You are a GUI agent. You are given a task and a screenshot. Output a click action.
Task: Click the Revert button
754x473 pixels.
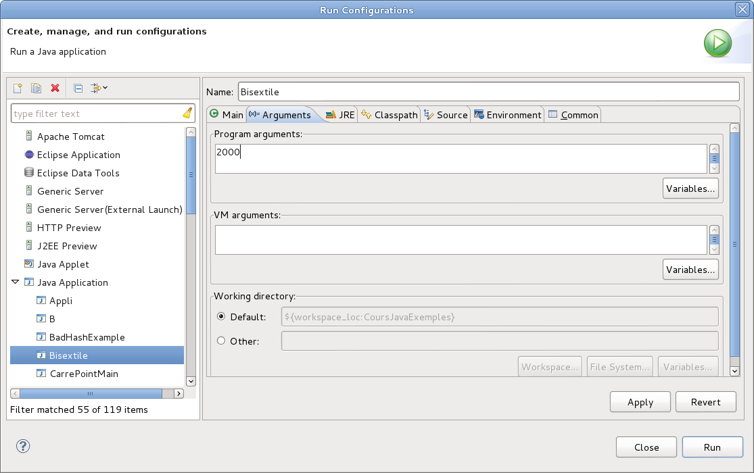[705, 402]
